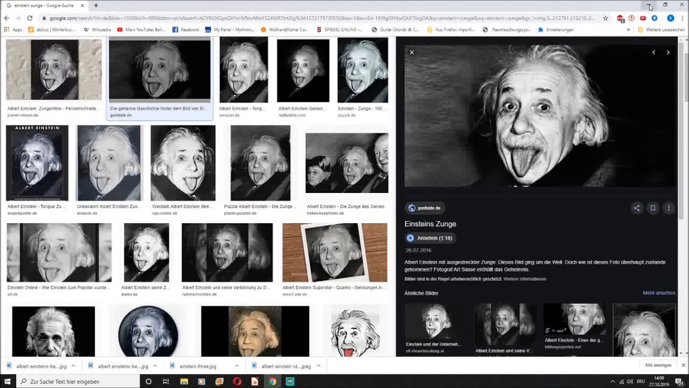Screen dimensions: 689x388
Task: Play the Ansehen (1:18) video
Action: 430,238
